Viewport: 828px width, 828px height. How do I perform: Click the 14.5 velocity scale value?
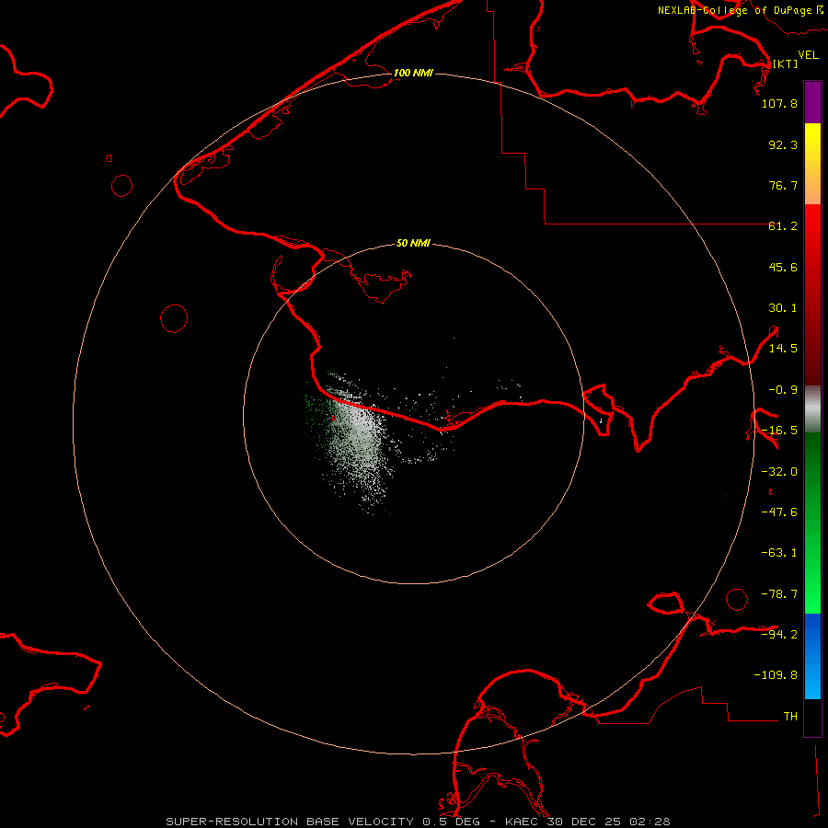(x=783, y=349)
